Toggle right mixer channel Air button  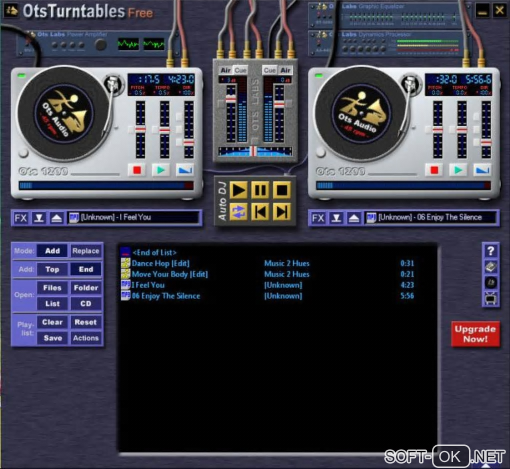tap(285, 70)
